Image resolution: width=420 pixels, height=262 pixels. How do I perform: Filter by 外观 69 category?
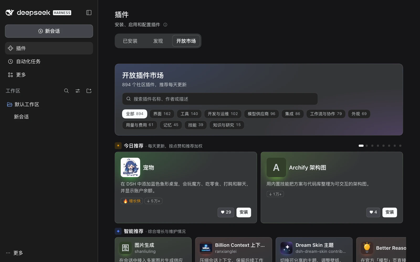click(x=359, y=114)
